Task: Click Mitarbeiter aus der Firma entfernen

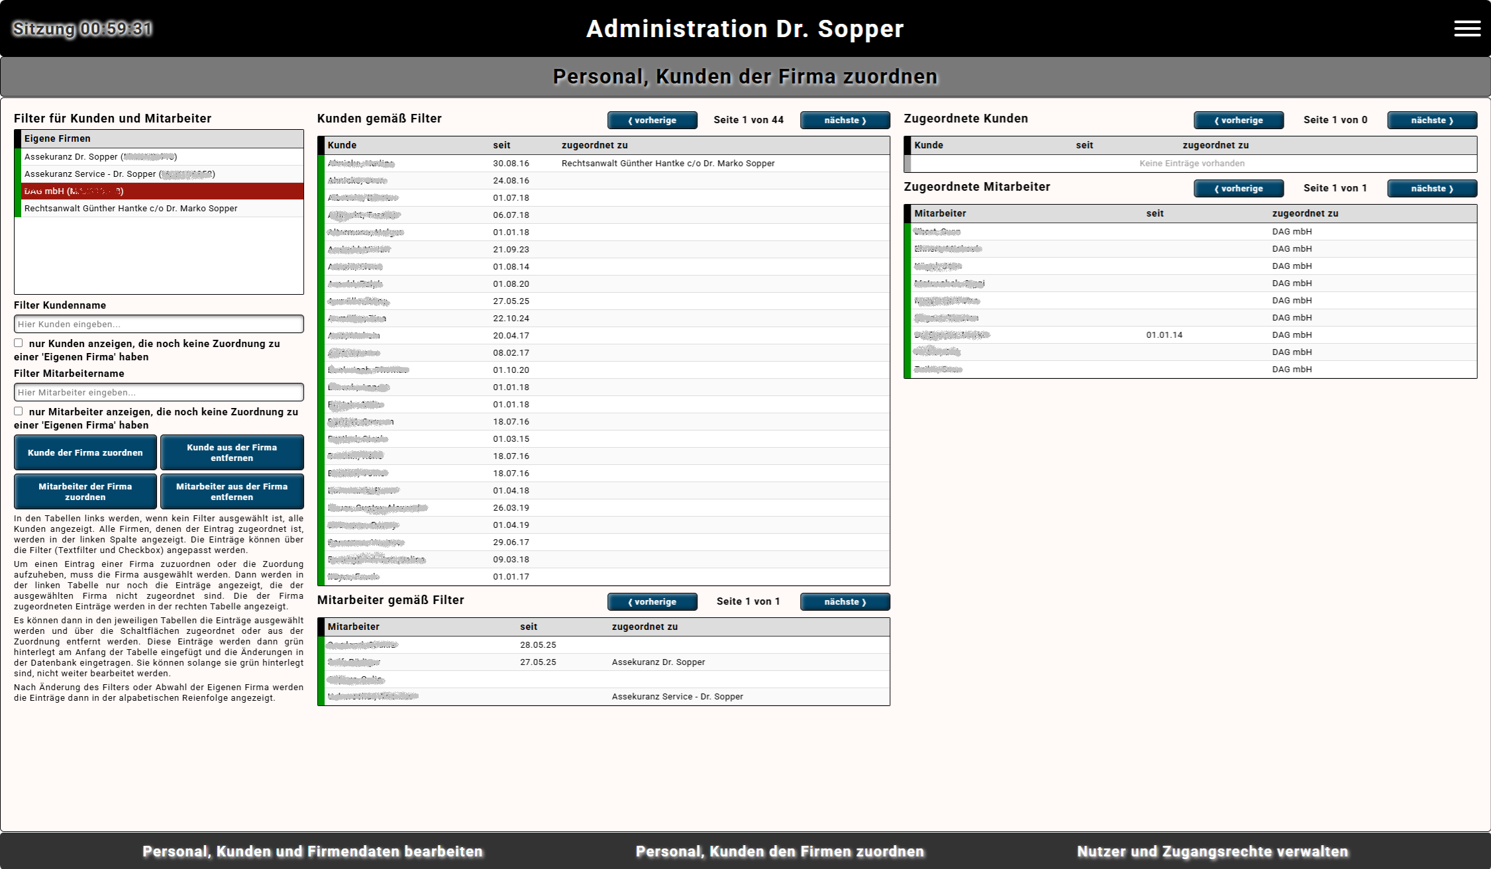Action: click(x=232, y=491)
